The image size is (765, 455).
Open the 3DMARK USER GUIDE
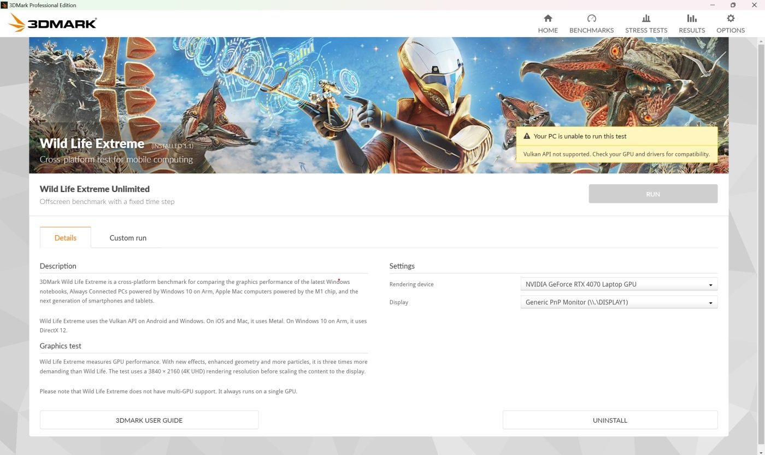149,420
